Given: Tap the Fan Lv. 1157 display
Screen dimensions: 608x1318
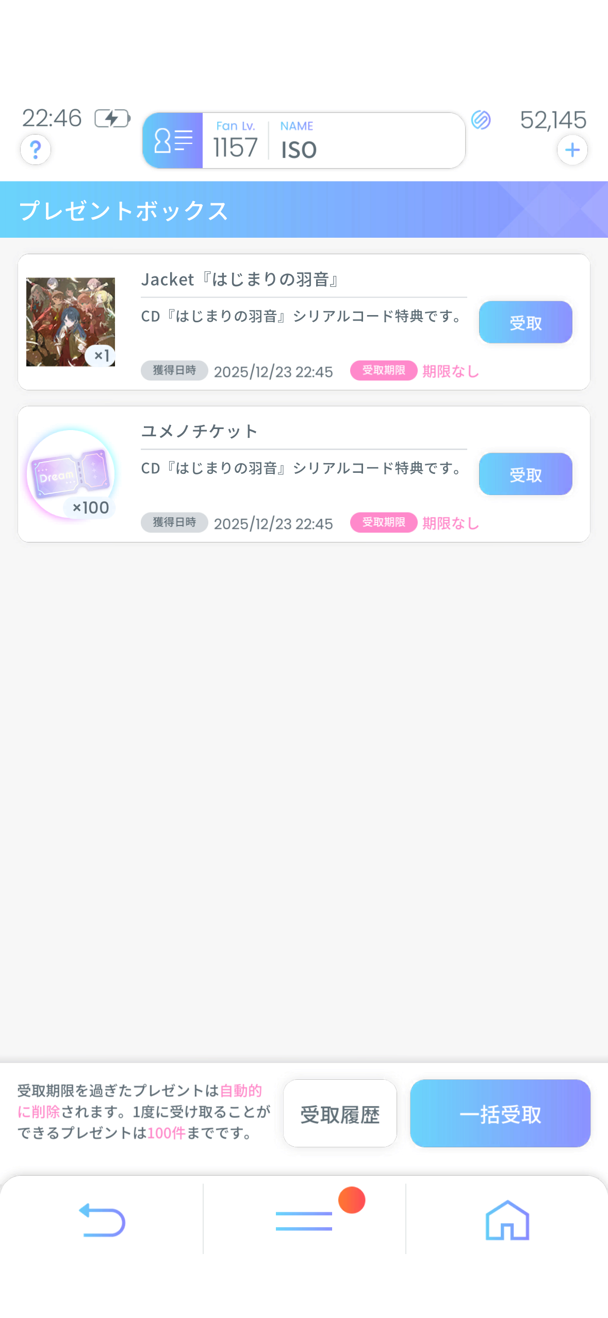Looking at the screenshot, I should click(235, 140).
